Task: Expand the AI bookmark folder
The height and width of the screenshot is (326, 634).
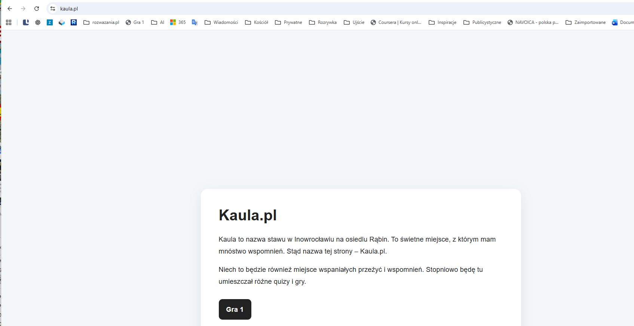Action: coord(157,22)
